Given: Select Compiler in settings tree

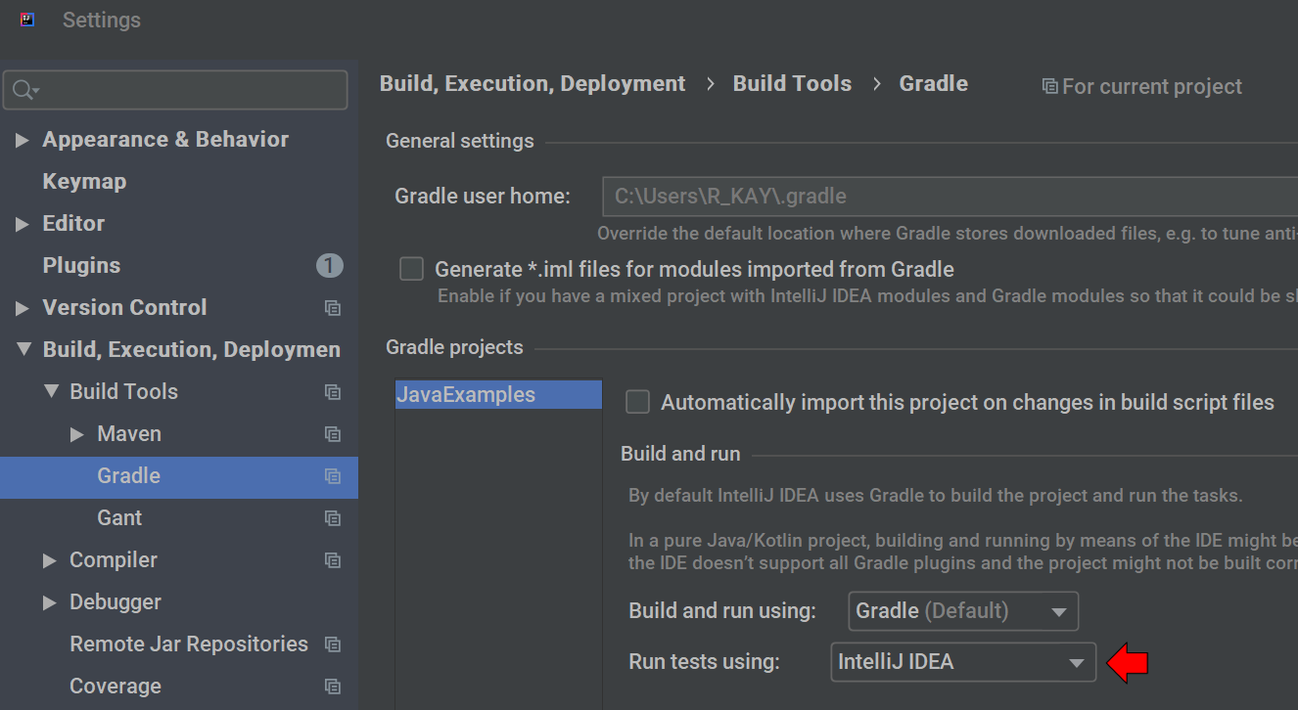Looking at the screenshot, I should coord(114,560).
